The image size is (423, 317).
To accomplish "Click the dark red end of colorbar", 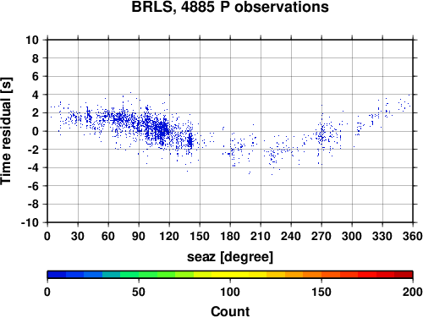I will 404,274.
